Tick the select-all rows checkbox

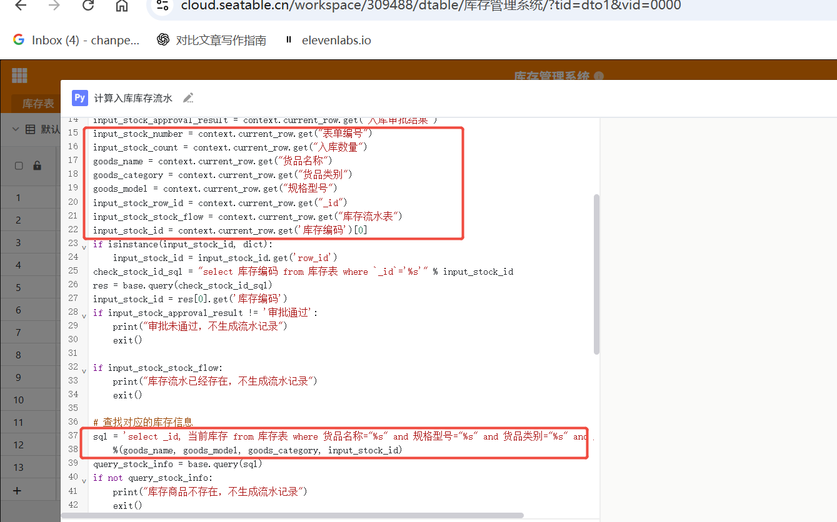point(19,165)
